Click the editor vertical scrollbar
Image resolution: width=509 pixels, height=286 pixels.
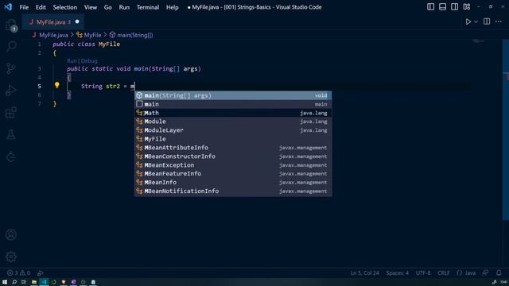click(506, 129)
